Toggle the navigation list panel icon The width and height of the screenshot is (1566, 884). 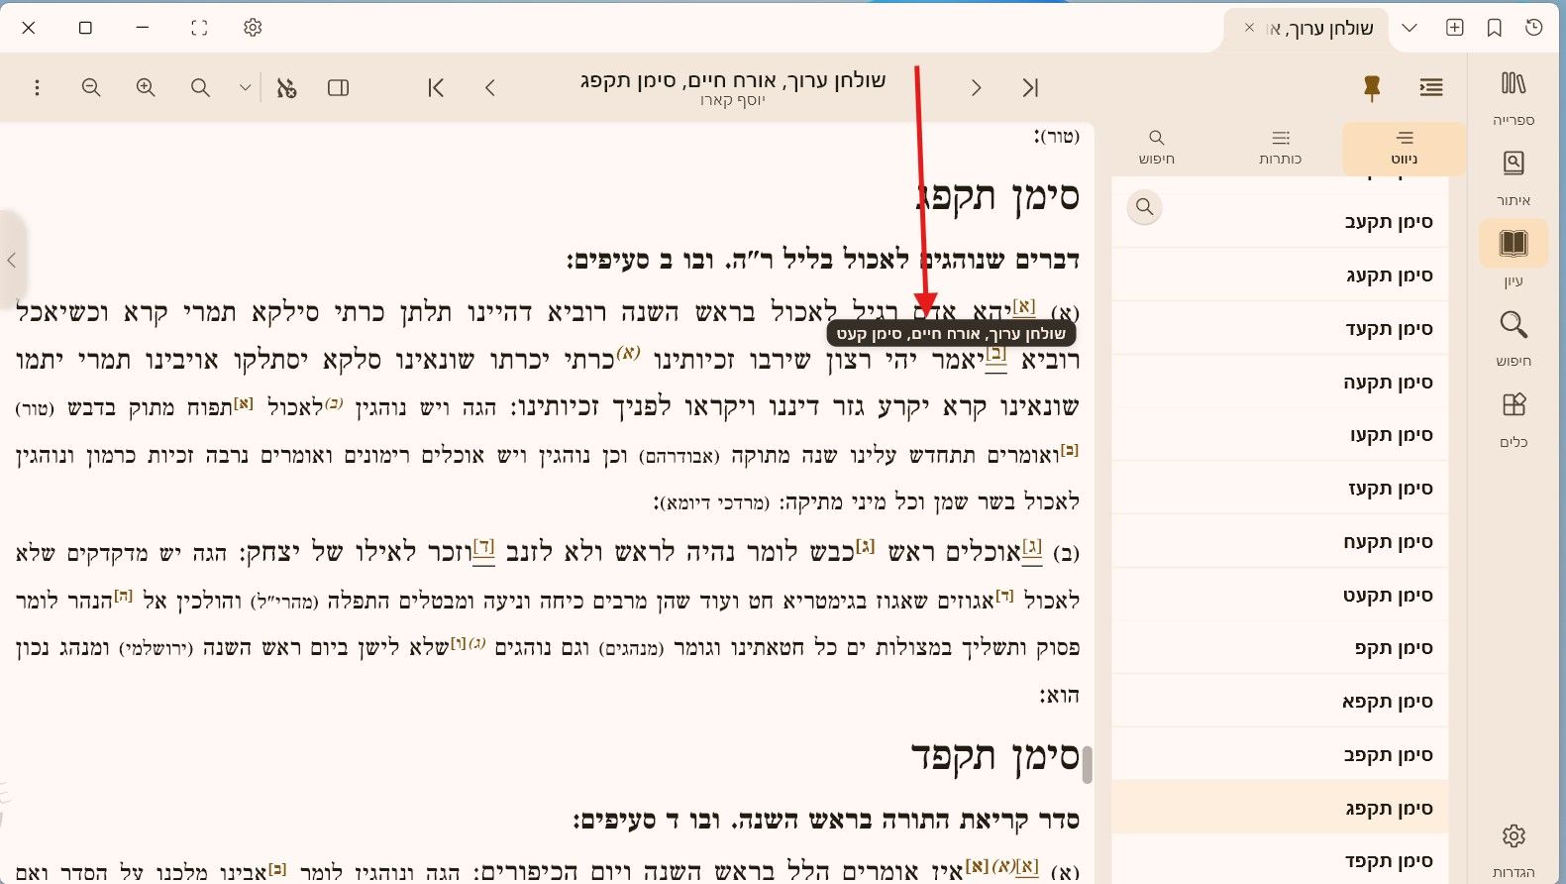point(1431,87)
